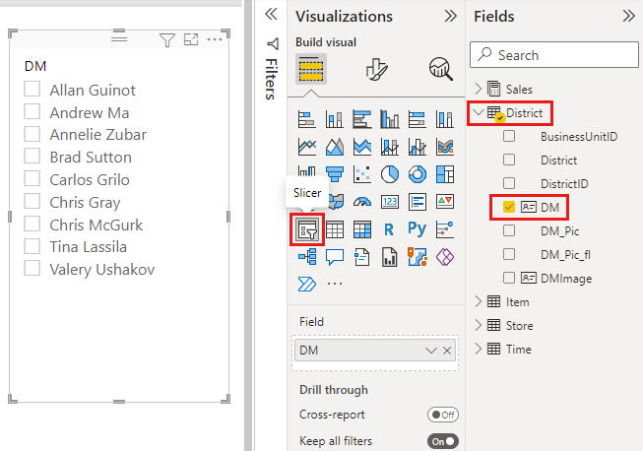Image resolution: width=643 pixels, height=451 pixels.
Task: Select the Table visual icon
Action: pyautogui.click(x=334, y=229)
